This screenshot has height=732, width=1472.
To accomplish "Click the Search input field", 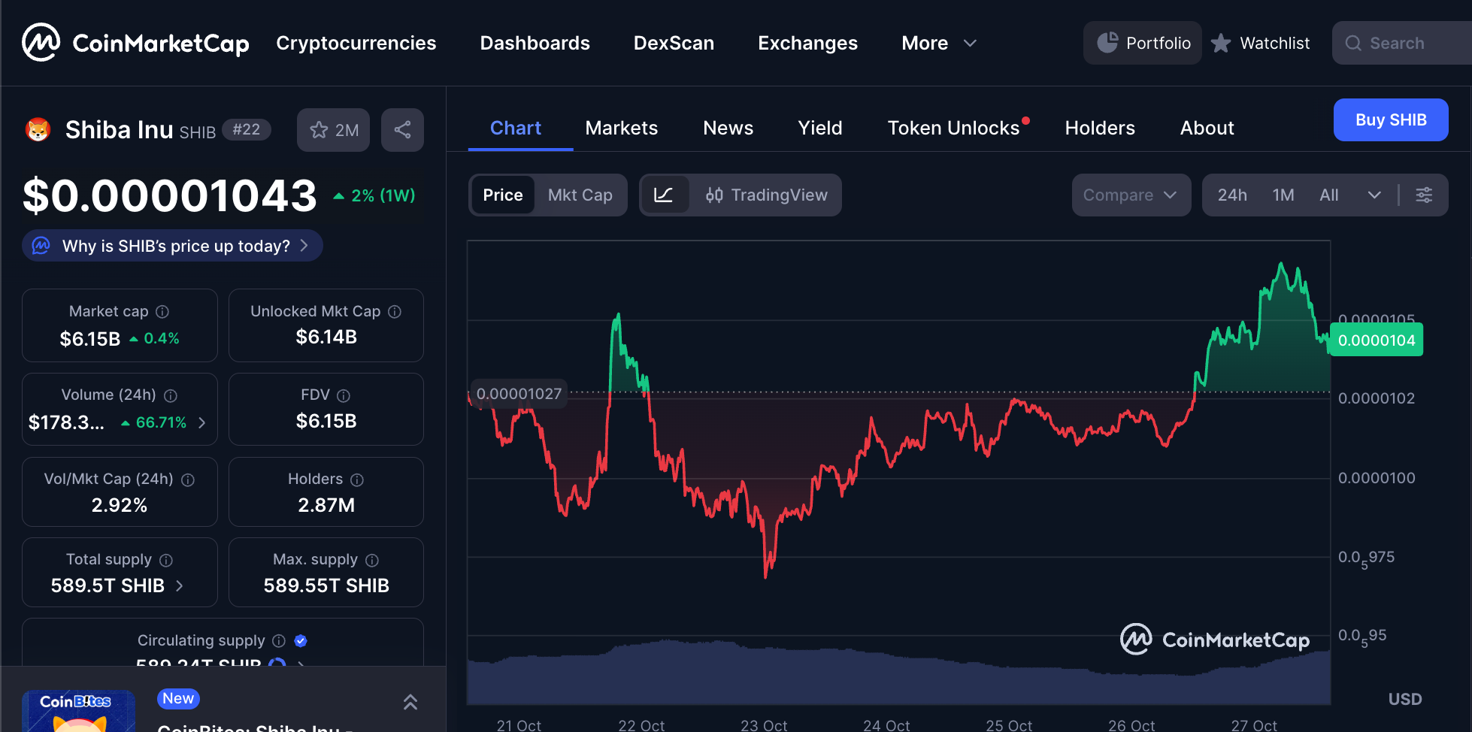I will 1406,44.
